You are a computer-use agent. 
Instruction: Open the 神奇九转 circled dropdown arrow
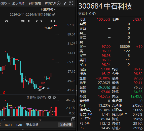[x=59, y=3]
